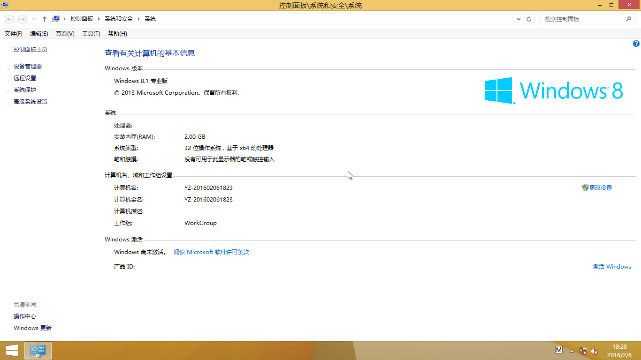Click the Windows Start button

coord(11,350)
